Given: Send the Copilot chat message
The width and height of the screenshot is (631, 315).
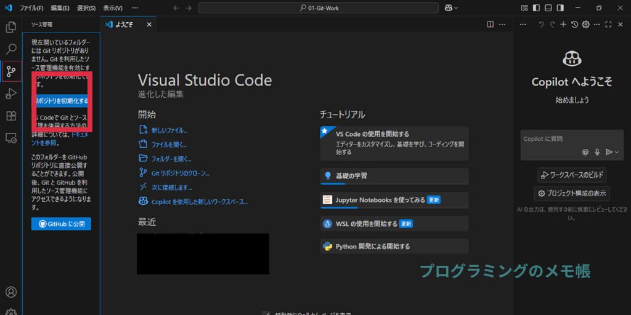Looking at the screenshot, I should (x=609, y=152).
